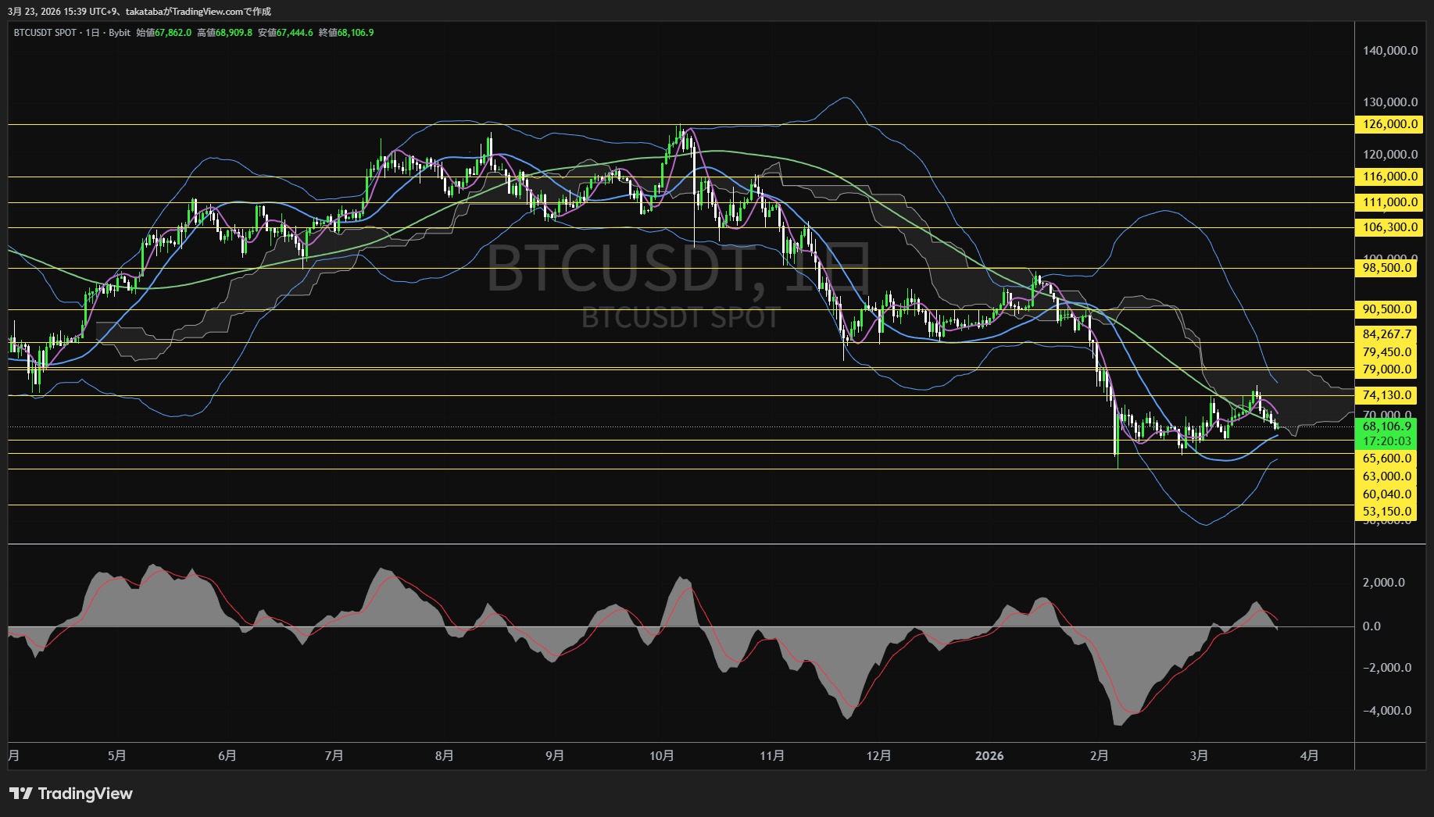Viewport: 1434px width, 817px height.
Task: Click the Bybit exchange label
Action: pyautogui.click(x=118, y=33)
